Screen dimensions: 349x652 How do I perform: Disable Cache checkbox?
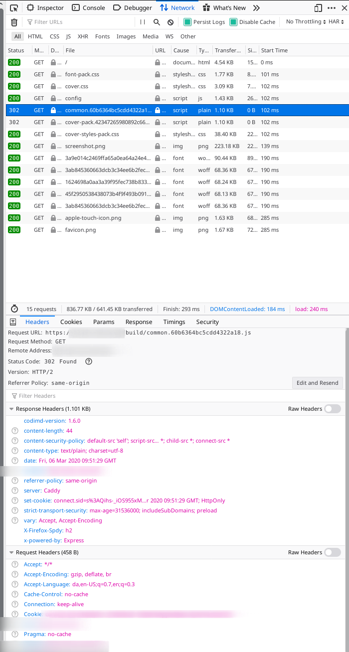[232, 22]
